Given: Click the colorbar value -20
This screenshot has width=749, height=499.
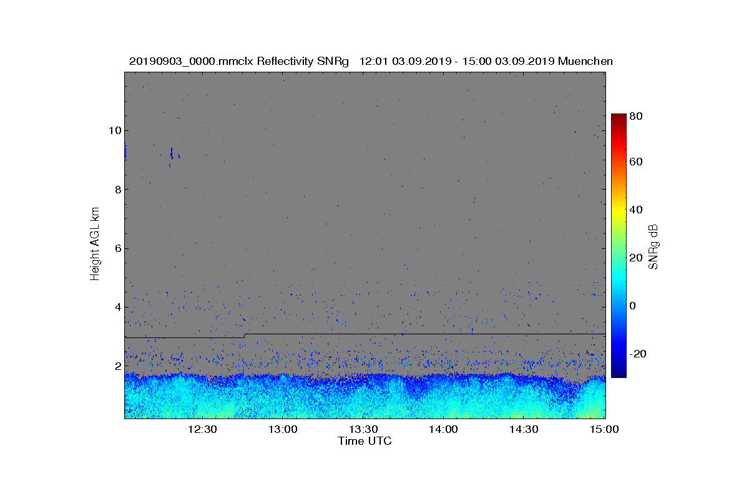Looking at the screenshot, I should click(x=639, y=354).
